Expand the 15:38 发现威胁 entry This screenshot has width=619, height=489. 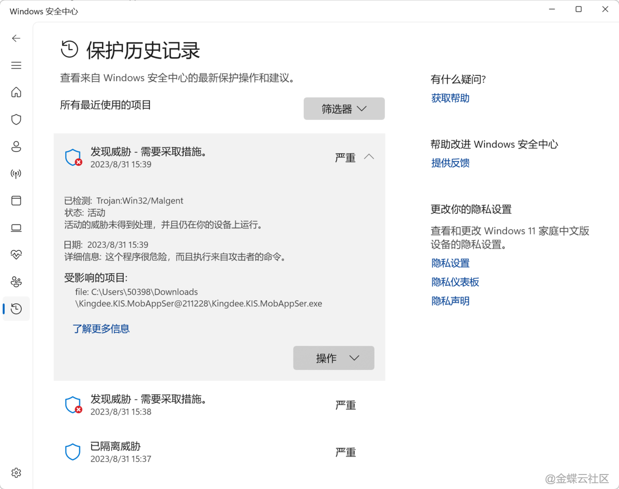pyautogui.click(x=220, y=405)
